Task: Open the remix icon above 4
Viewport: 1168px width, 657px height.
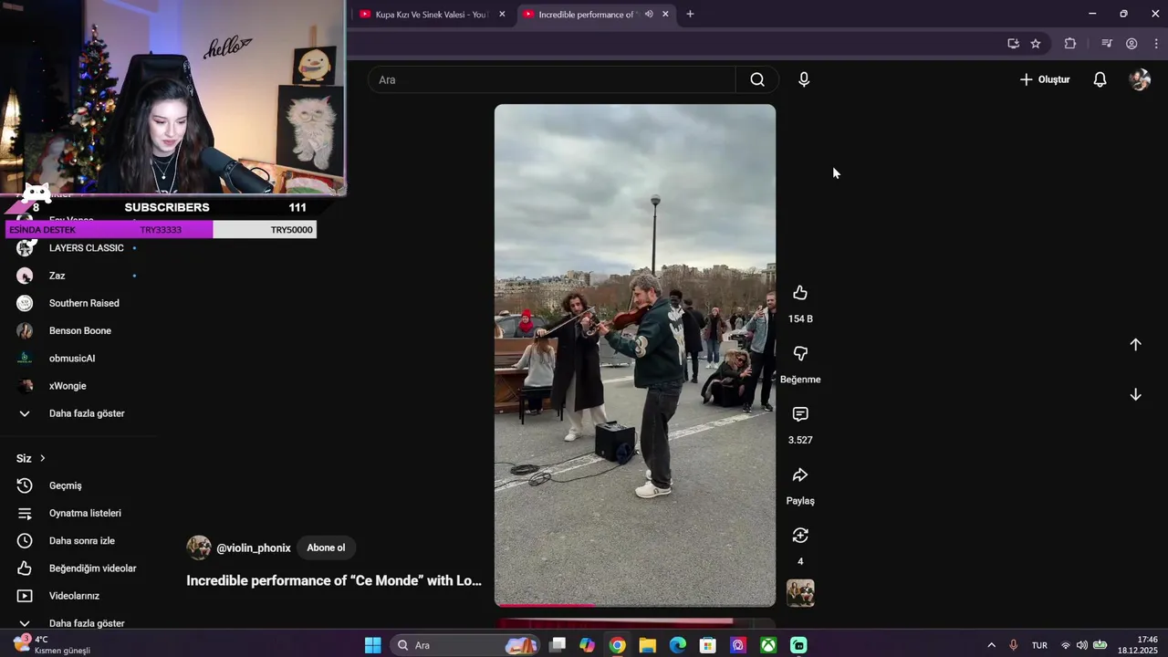Action: coord(800,536)
